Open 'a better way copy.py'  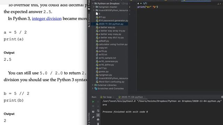click(x=108, y=34)
